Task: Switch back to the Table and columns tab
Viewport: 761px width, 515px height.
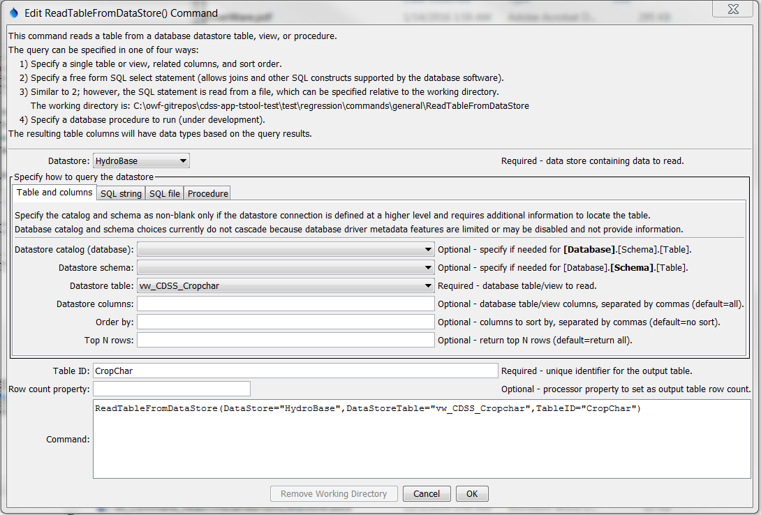Action: coord(54,193)
